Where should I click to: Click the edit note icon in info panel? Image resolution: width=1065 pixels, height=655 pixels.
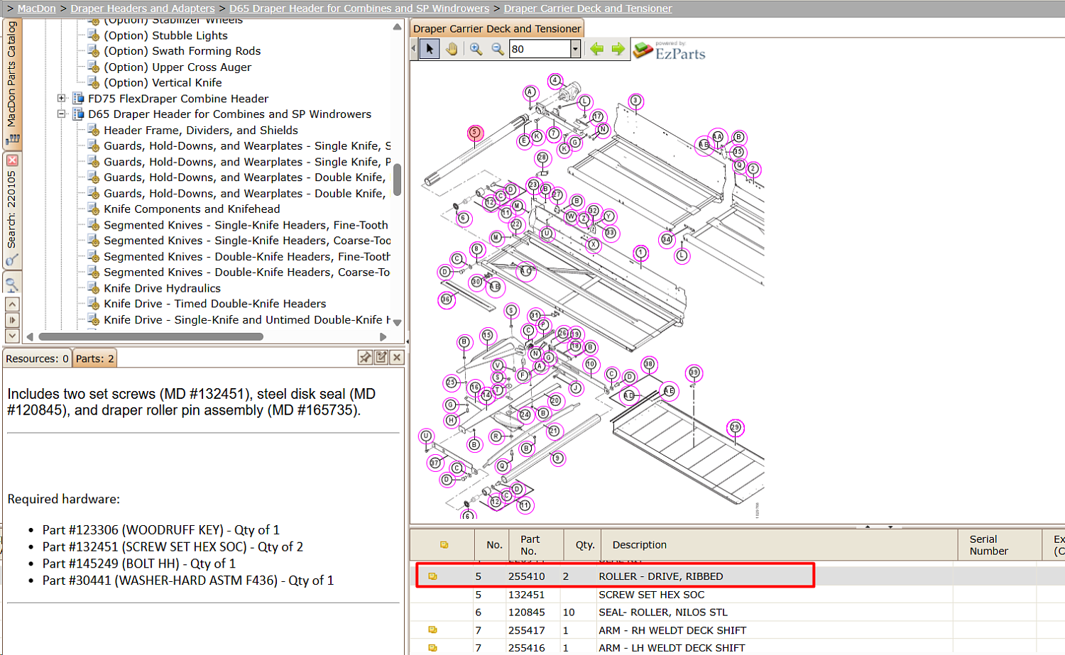click(x=381, y=358)
